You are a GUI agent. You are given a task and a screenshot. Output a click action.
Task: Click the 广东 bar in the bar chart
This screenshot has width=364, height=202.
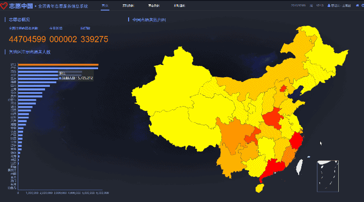(x=58, y=68)
